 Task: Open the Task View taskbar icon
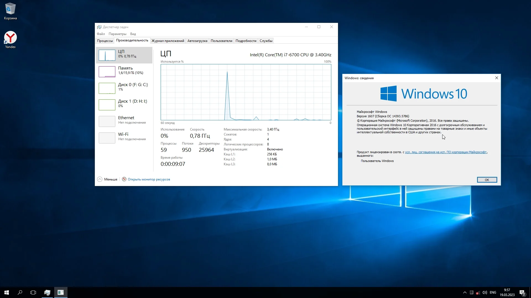[33, 292]
